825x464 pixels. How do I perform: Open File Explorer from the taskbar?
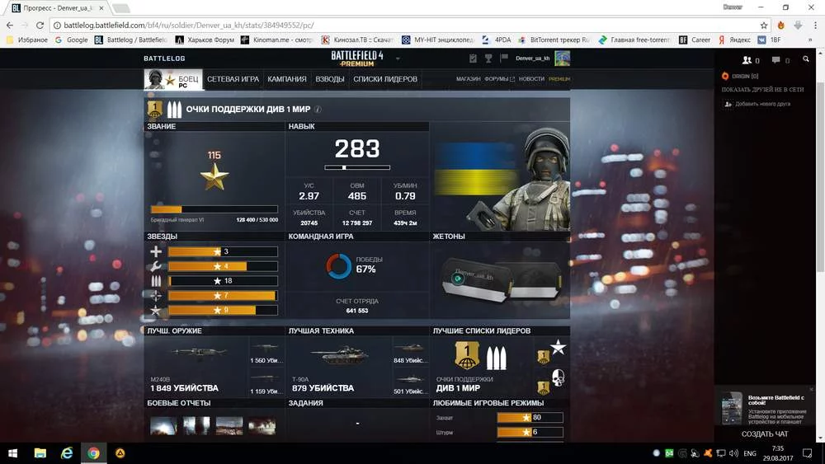coord(40,453)
